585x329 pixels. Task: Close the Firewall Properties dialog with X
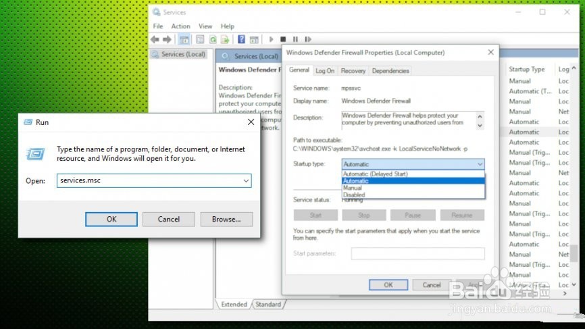(x=490, y=52)
